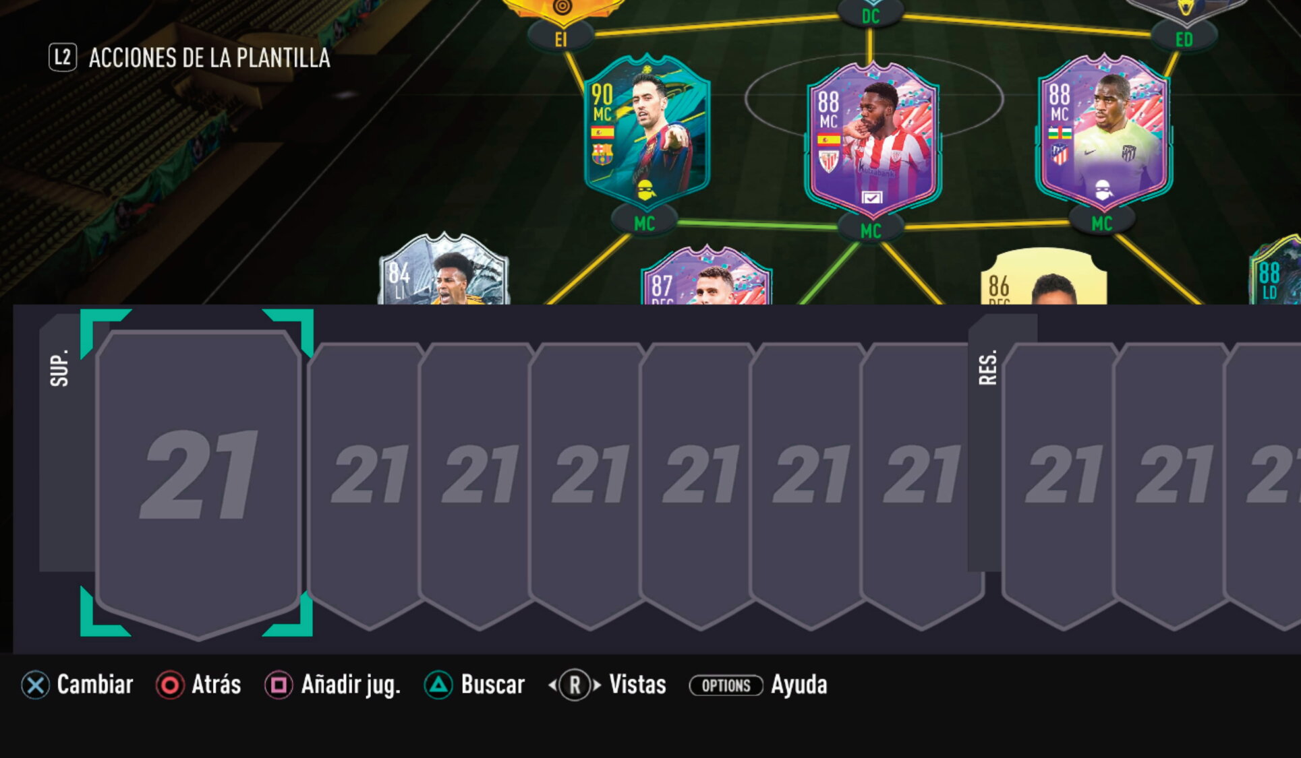Image resolution: width=1301 pixels, height=758 pixels.
Task: Click the loyalty badge on Busquets' card
Action: [x=646, y=190]
